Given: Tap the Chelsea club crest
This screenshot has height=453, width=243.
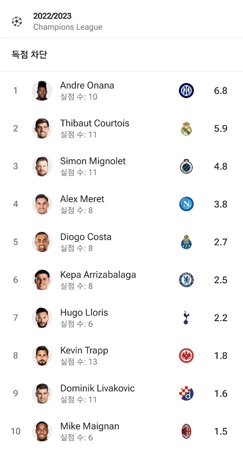Looking at the screenshot, I should 186,280.
